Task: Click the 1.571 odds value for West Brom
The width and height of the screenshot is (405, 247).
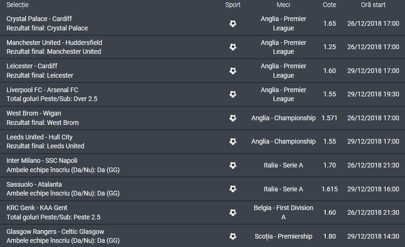Action: click(330, 118)
